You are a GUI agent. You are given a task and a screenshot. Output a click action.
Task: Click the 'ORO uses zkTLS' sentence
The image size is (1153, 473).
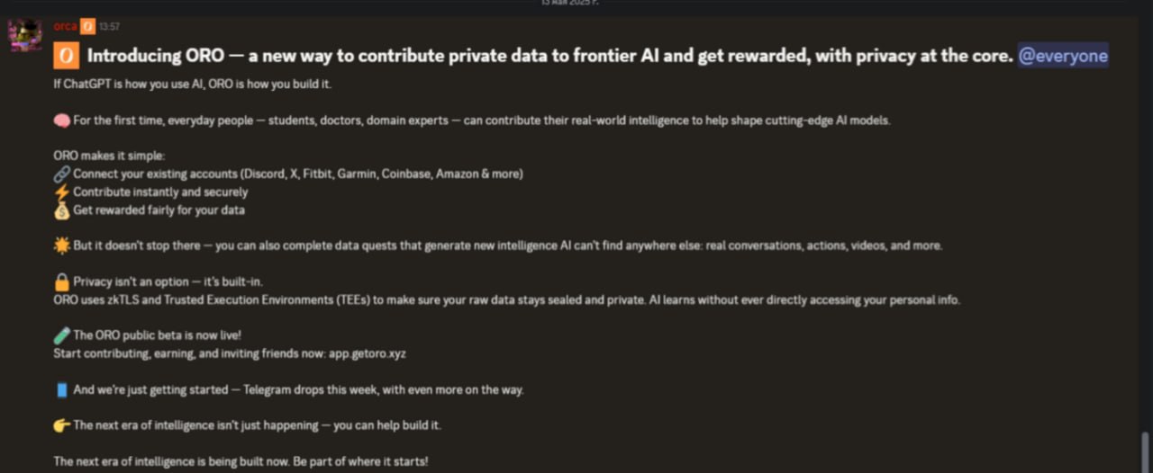point(506,299)
